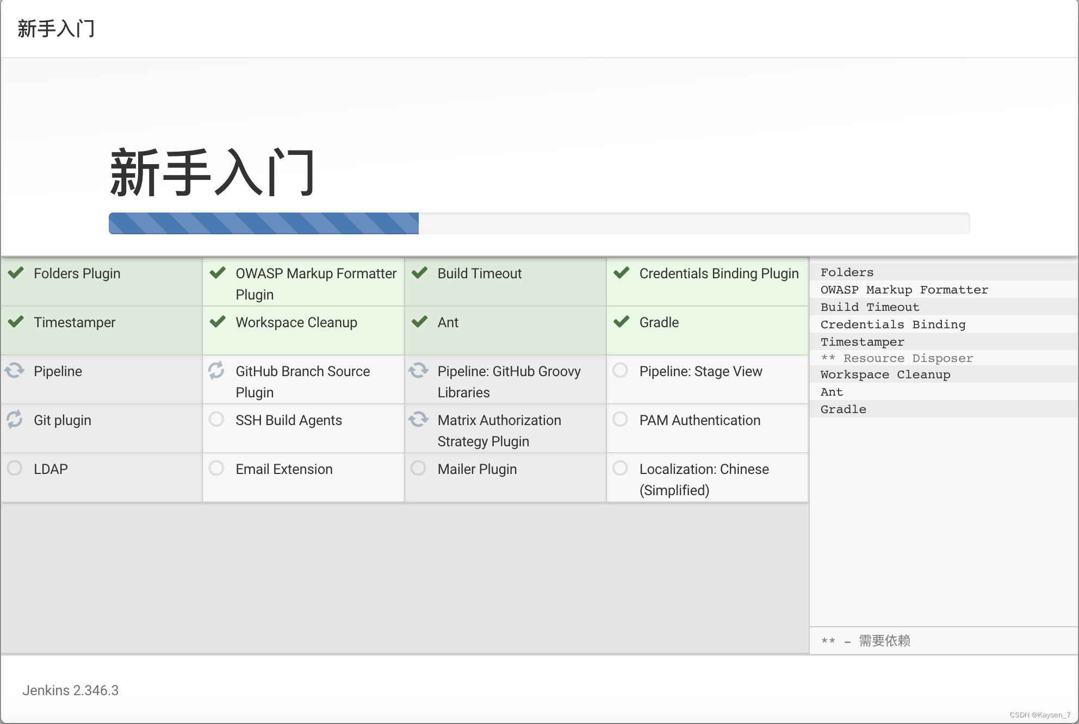This screenshot has height=724, width=1079.
Task: Select Resource Disposer dependency log entry
Action: point(907,358)
